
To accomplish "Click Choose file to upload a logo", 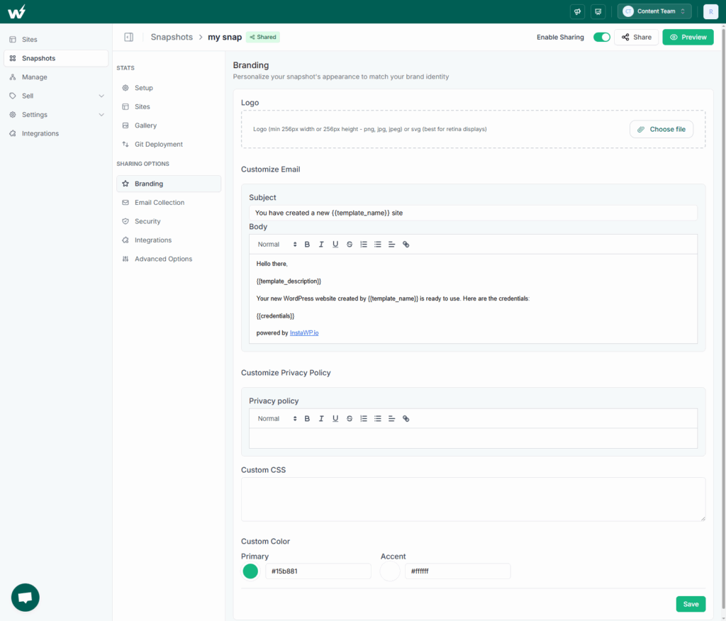I will tap(661, 129).
